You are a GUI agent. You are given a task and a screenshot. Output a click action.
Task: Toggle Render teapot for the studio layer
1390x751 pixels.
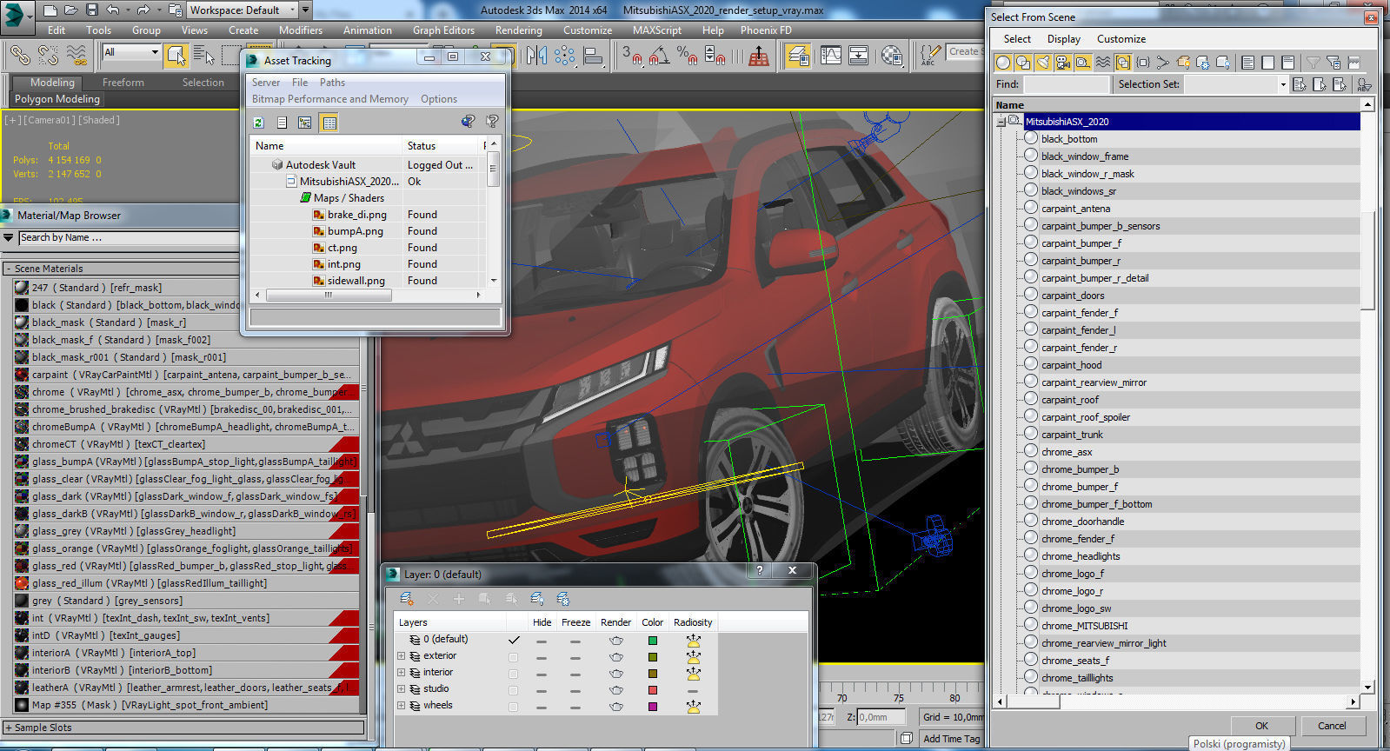616,690
